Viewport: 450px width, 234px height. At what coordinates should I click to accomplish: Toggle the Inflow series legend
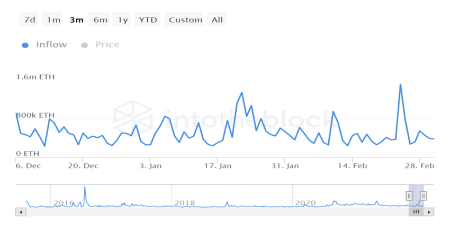tap(51, 45)
